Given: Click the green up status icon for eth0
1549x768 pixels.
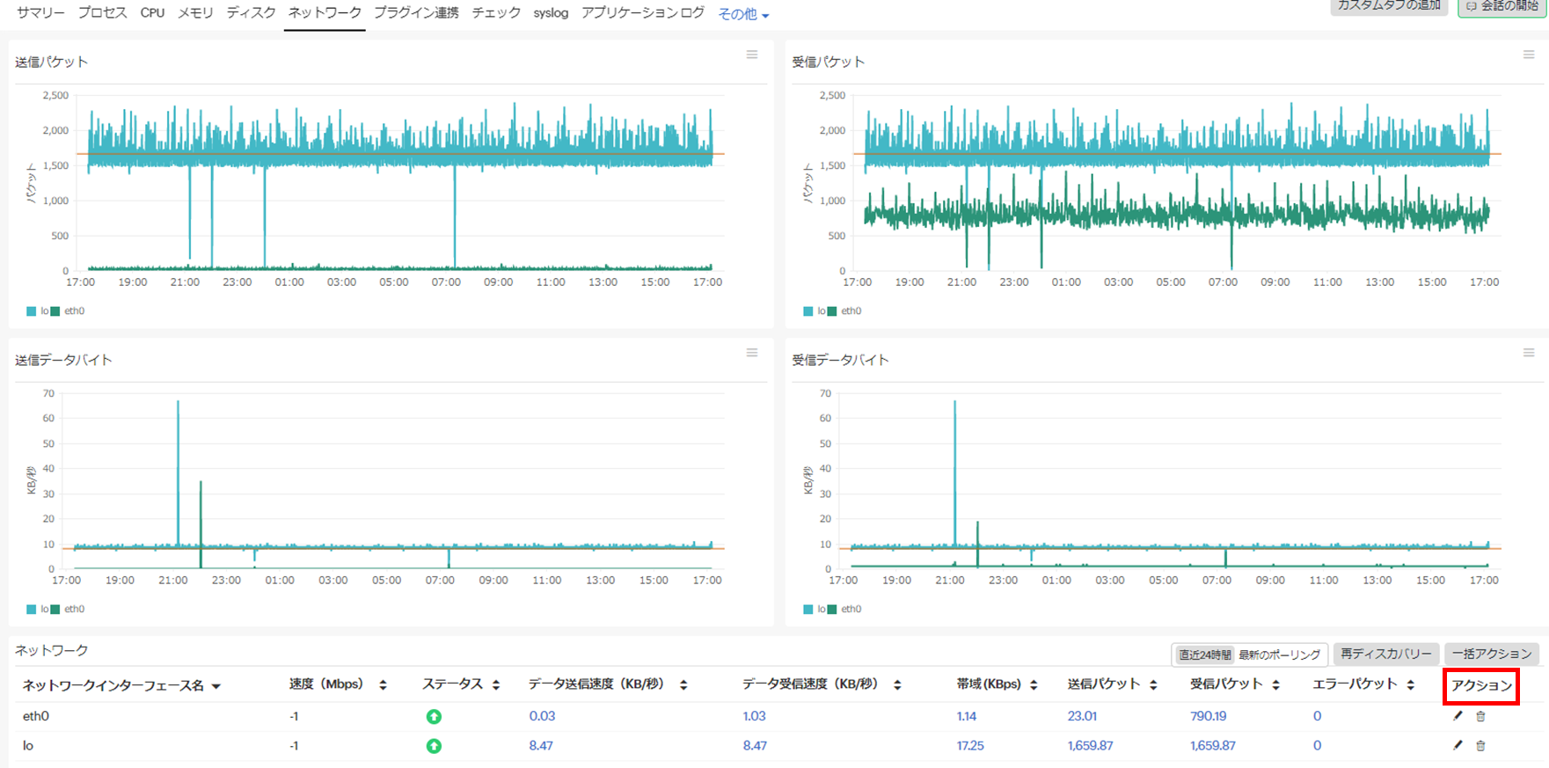Looking at the screenshot, I should [434, 717].
